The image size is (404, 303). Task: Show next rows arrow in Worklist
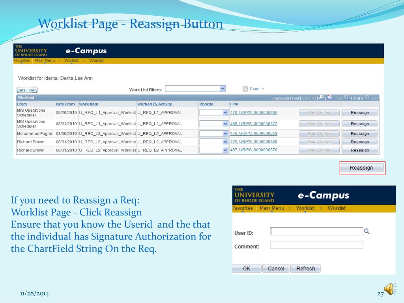[367, 97]
